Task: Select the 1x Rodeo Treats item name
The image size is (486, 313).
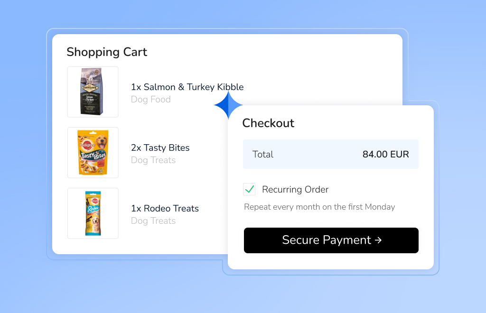Action: click(165, 209)
